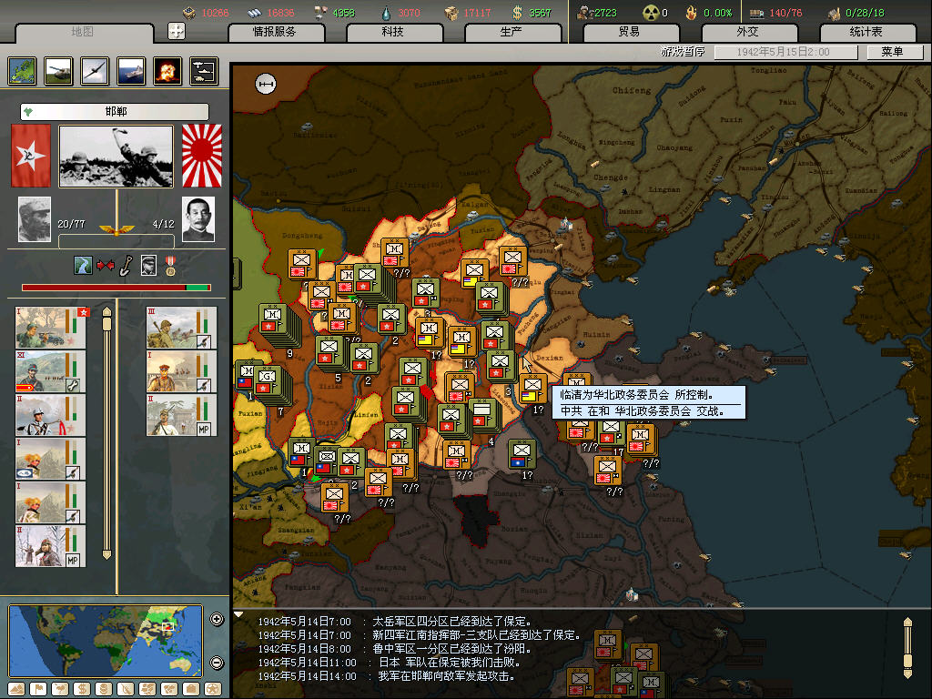Viewport: 932px width, 699px height.
Task: Click the green leaf icon beside 邯郸
Action: [28, 111]
